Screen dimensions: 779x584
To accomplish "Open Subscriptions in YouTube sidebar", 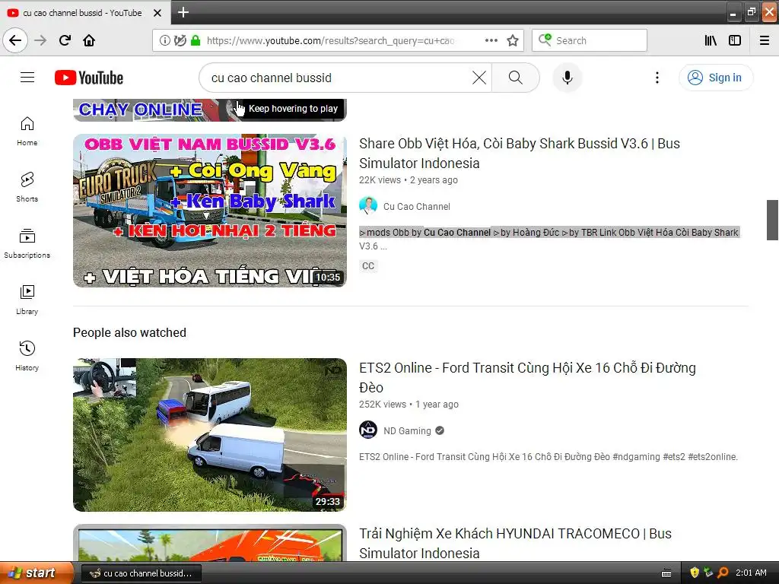I will pos(27,243).
